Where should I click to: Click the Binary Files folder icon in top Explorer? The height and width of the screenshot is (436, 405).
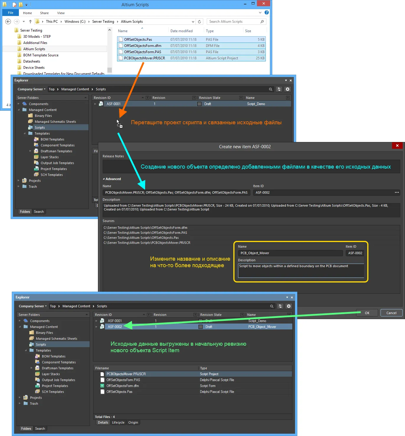[x=30, y=116]
